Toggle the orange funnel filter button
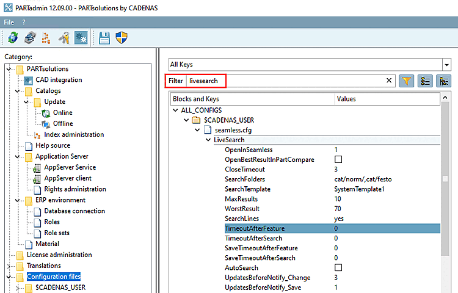The image size is (458, 293). point(406,81)
